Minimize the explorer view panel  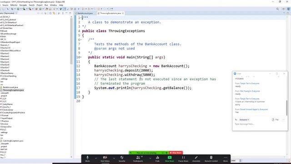(x=66, y=13)
